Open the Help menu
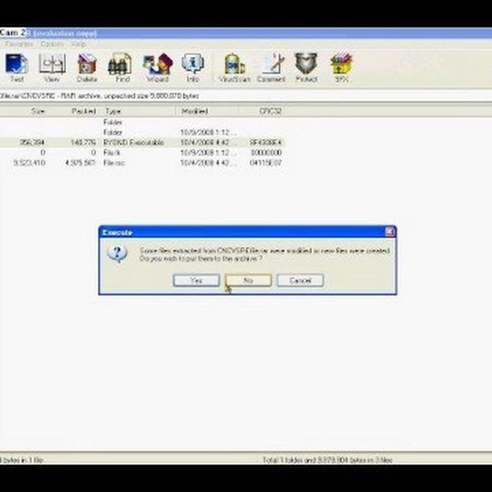Viewport: 492px width, 492px height. click(x=79, y=44)
